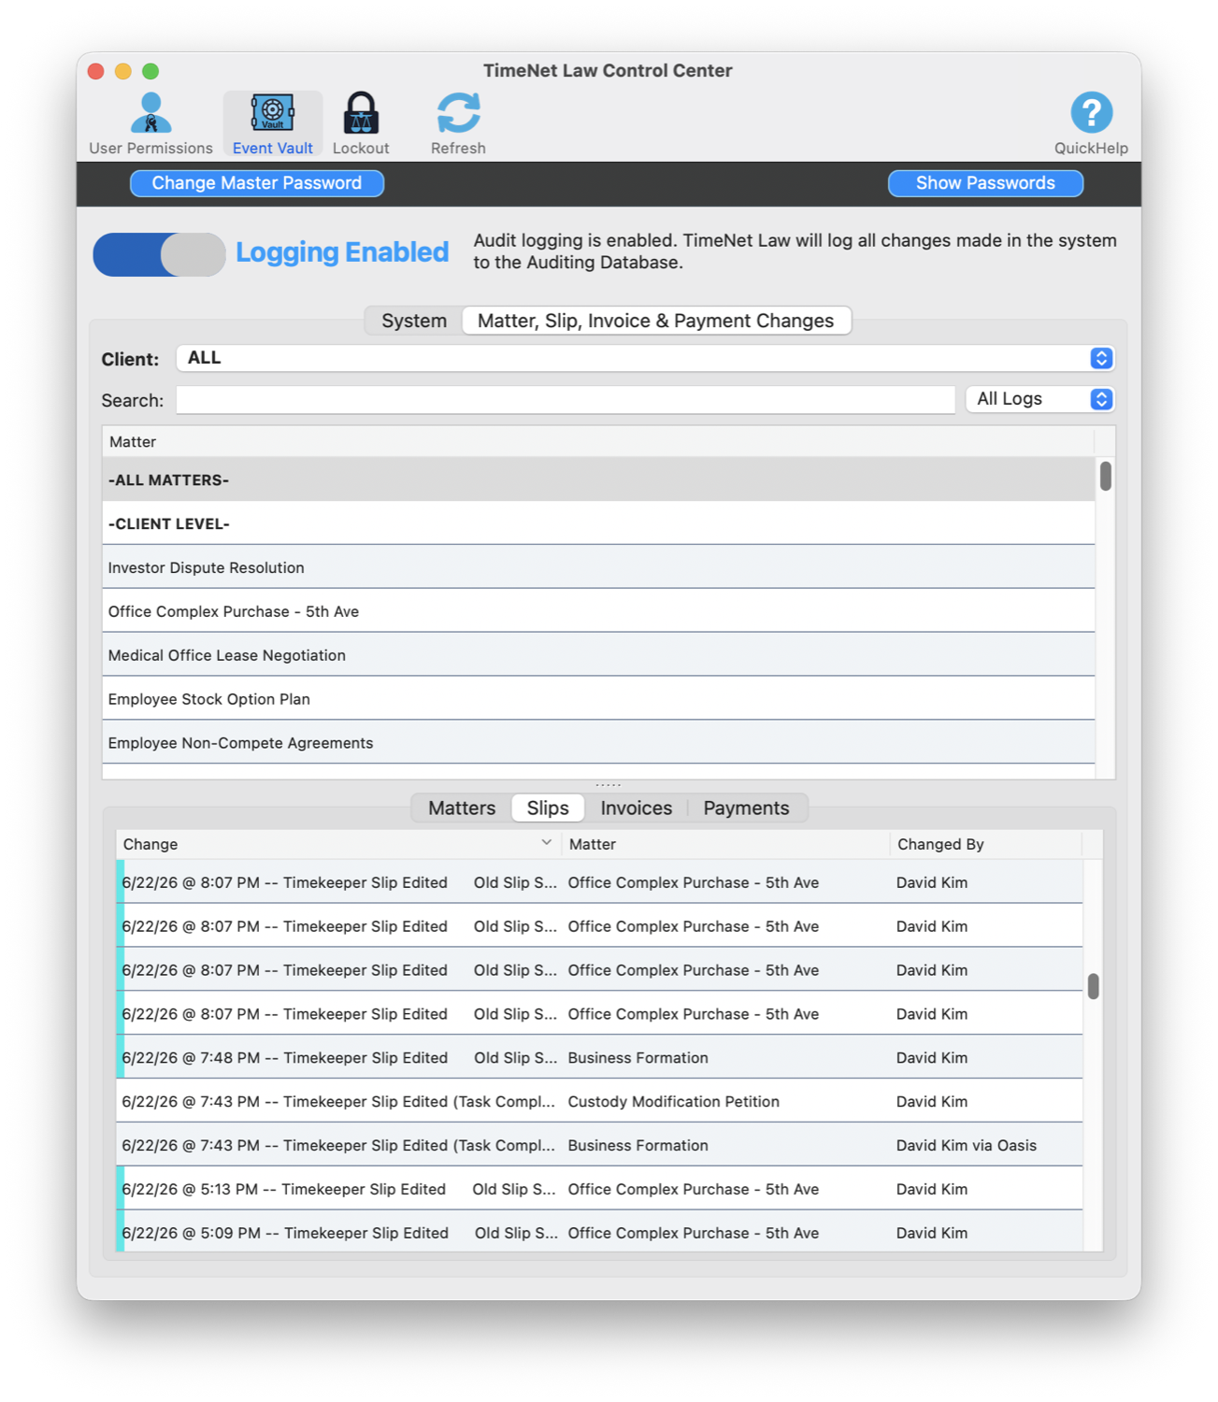Click the Show Passwords button
The width and height of the screenshot is (1218, 1402).
[985, 183]
